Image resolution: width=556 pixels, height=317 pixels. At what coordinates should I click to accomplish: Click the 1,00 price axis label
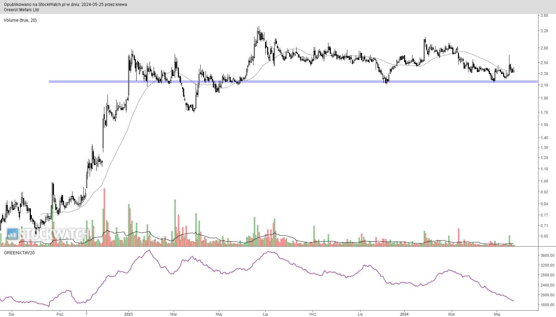pos(544,181)
